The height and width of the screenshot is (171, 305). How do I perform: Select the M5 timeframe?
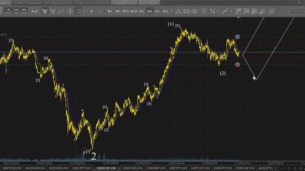click(118, 11)
